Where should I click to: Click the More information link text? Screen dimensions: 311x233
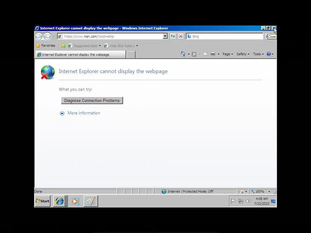point(84,113)
